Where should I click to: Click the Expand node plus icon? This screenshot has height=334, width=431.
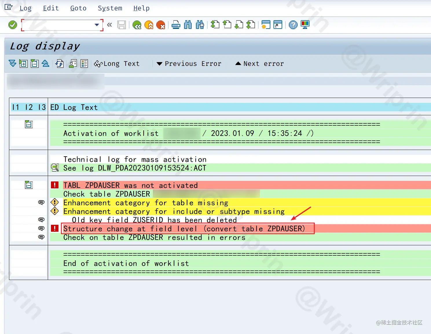23,63
